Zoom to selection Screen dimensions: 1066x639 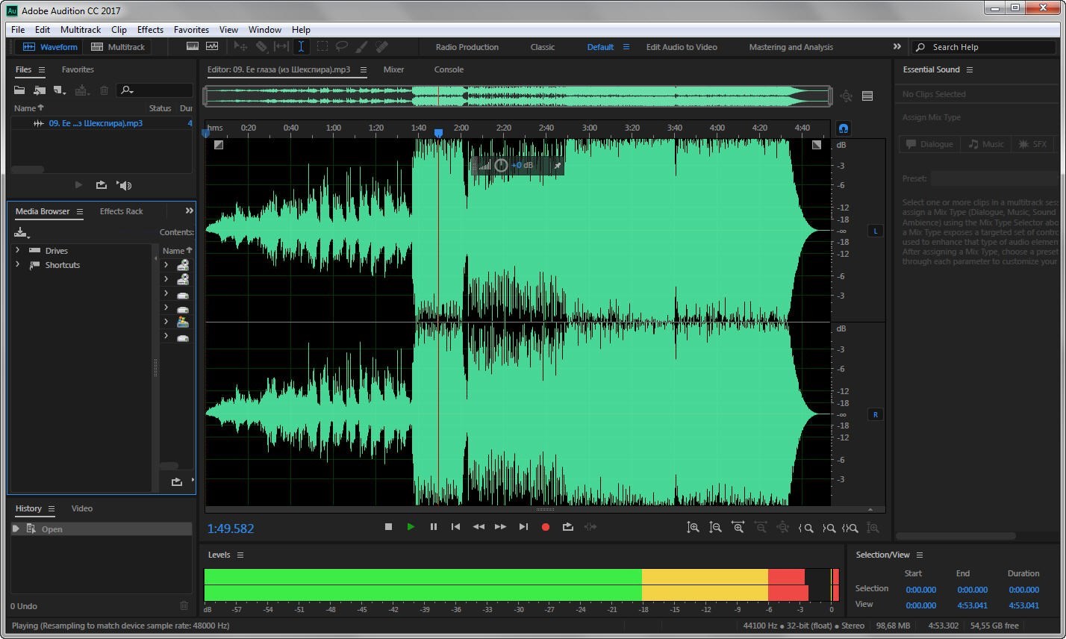pos(850,527)
